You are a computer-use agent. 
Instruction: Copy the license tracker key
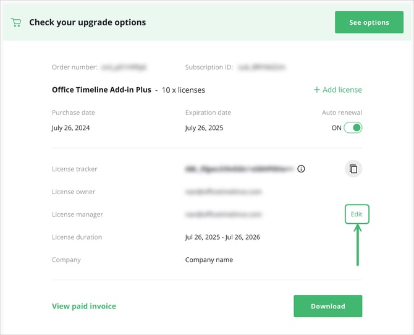click(353, 169)
